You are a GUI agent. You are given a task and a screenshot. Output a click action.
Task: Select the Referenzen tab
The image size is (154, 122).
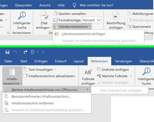coord(99,61)
